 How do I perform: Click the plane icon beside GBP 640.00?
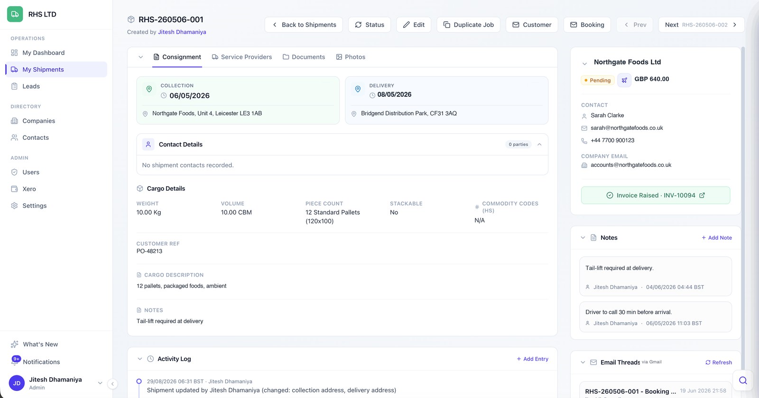click(624, 80)
